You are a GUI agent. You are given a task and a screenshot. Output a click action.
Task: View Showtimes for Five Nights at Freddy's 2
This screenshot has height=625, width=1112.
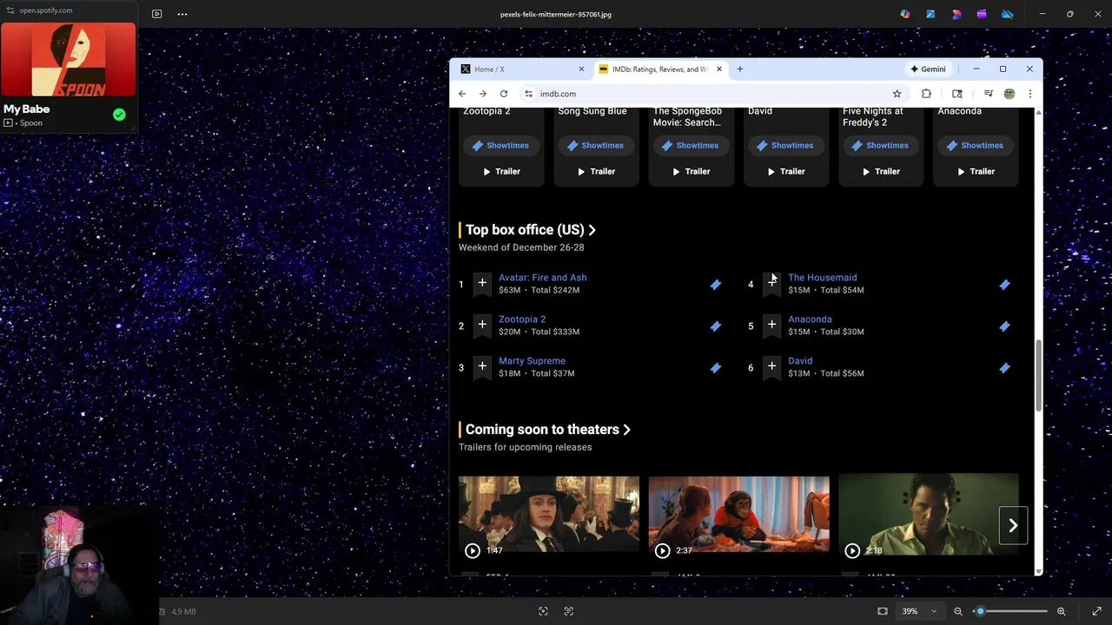click(879, 146)
